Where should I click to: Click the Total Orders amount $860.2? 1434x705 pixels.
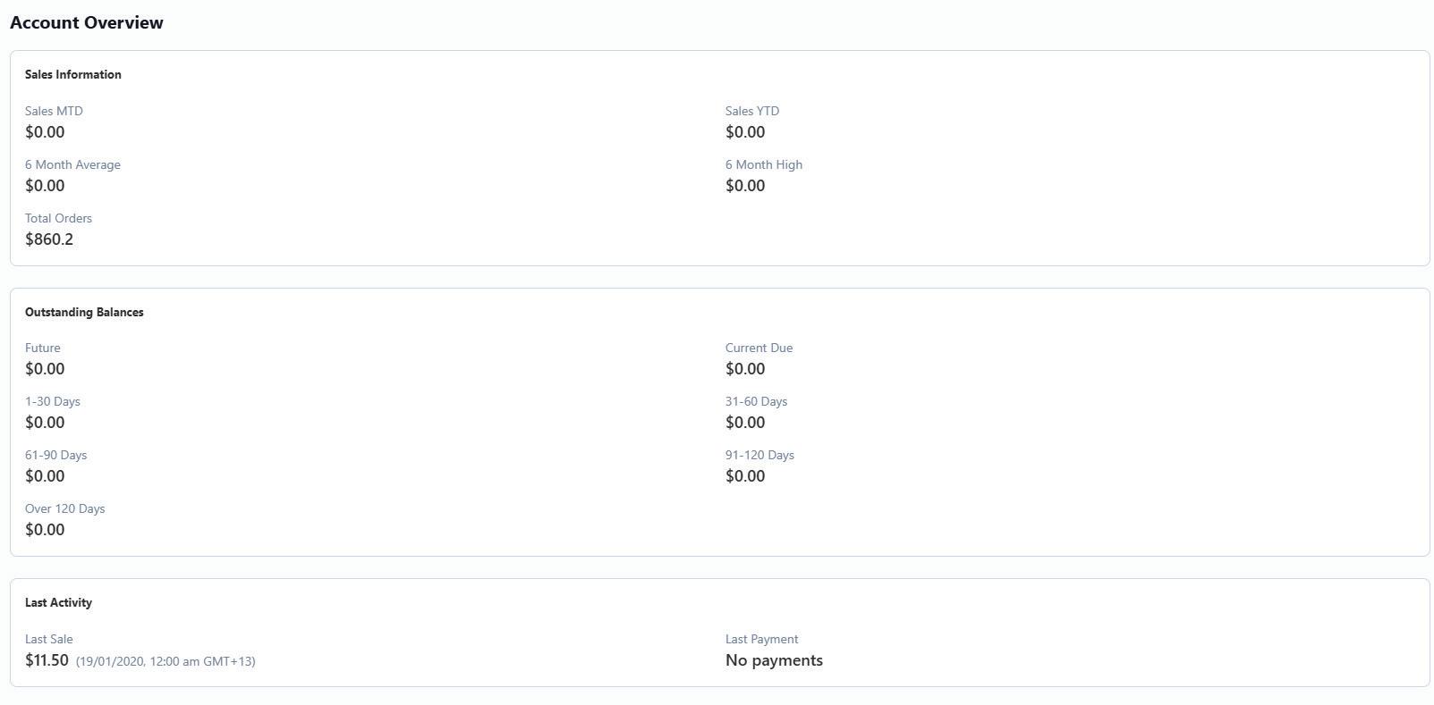[49, 239]
